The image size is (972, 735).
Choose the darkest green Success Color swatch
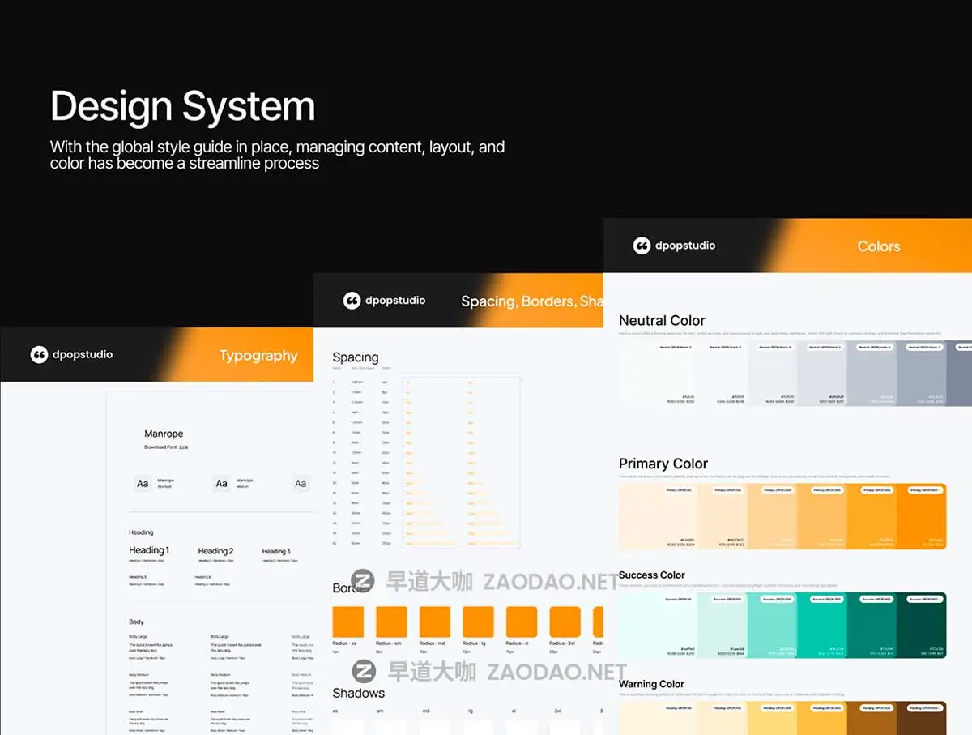click(921, 625)
